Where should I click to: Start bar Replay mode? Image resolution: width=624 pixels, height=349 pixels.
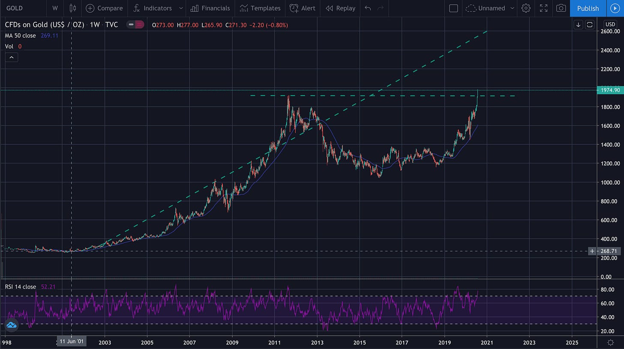[x=341, y=8]
